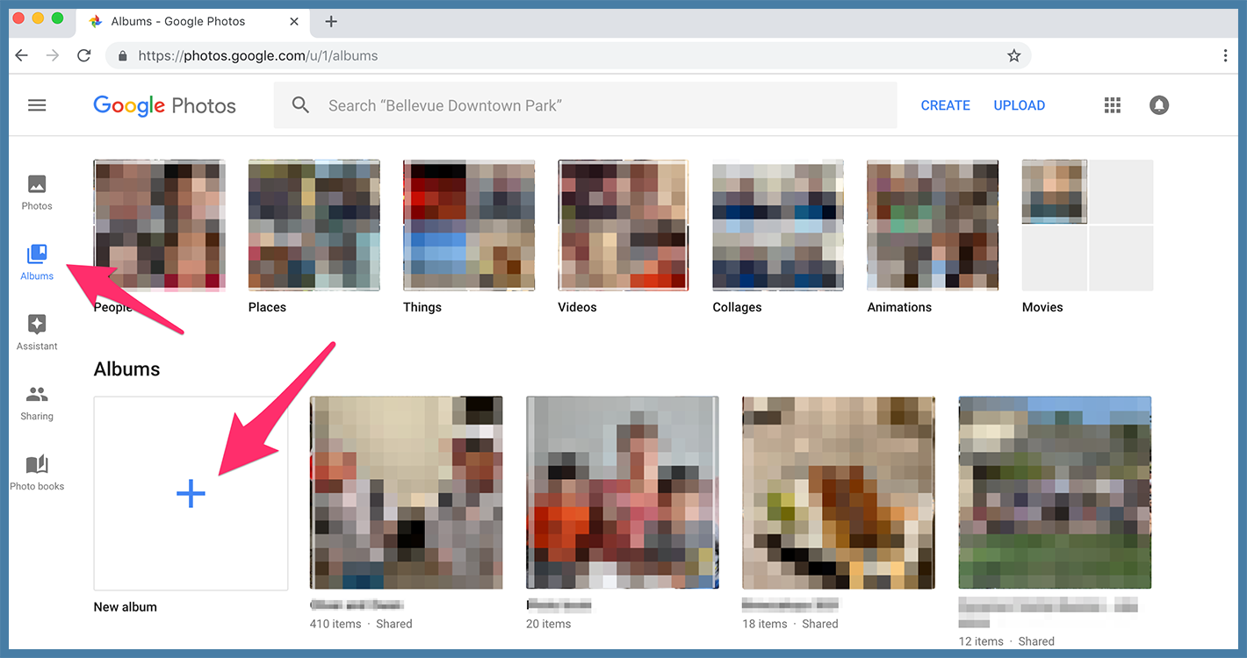Open the Assistant panel
This screenshot has height=658, width=1247.
pos(37,332)
